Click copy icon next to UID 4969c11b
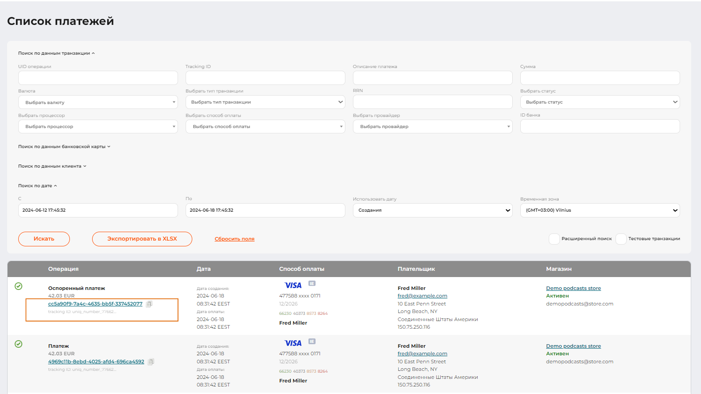 click(x=151, y=362)
